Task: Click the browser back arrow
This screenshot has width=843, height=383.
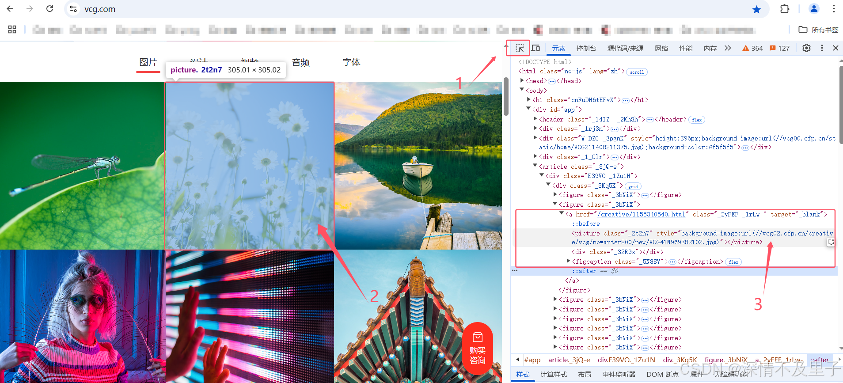Action: (x=10, y=9)
